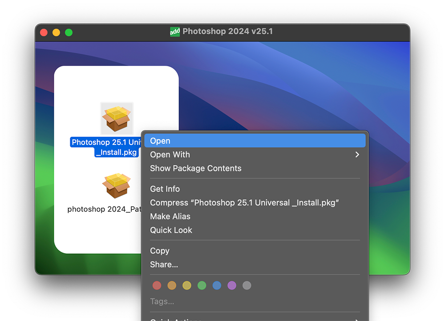445x321 pixels.
Task: Apply the blue tag color
Action: coord(217,285)
